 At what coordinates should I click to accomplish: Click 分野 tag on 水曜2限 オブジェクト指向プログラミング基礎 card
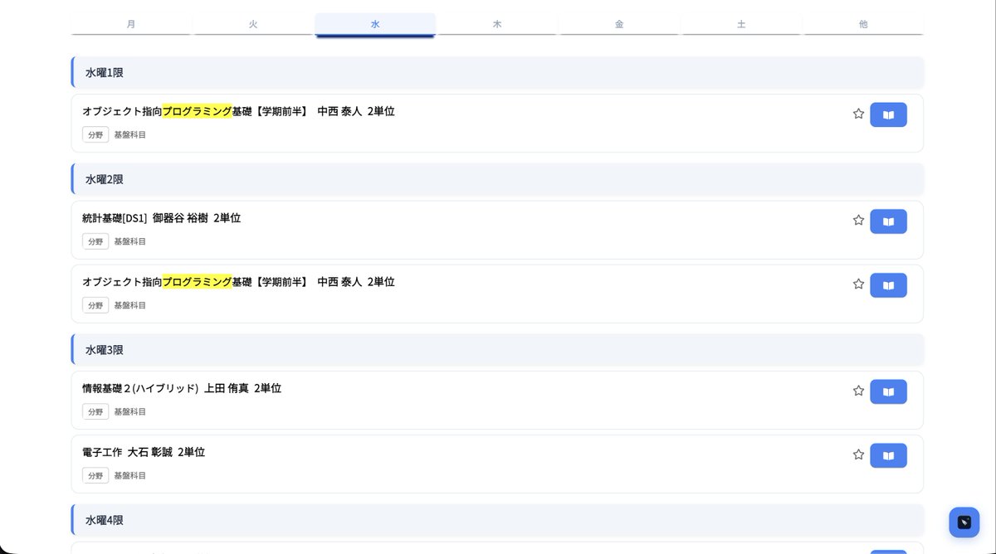[x=95, y=305]
